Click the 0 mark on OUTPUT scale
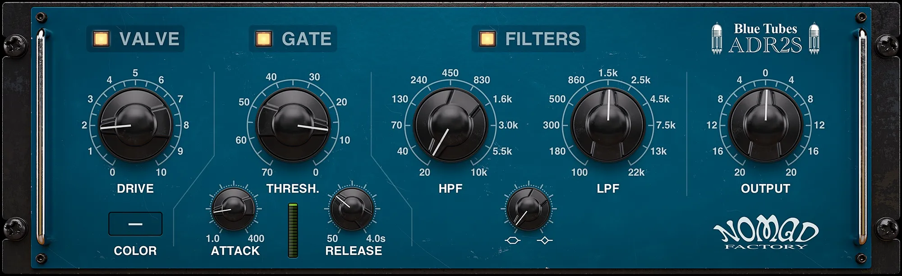902x276 pixels. (x=765, y=73)
